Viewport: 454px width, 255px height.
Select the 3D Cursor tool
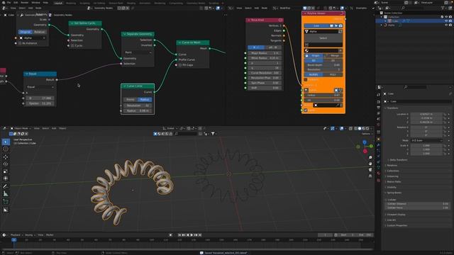(x=6, y=149)
